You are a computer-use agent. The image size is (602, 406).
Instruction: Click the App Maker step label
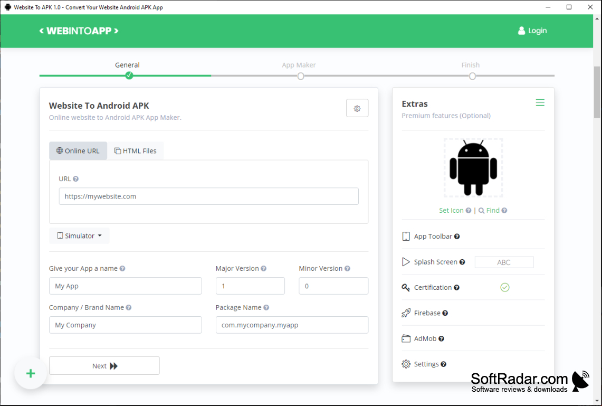click(299, 65)
